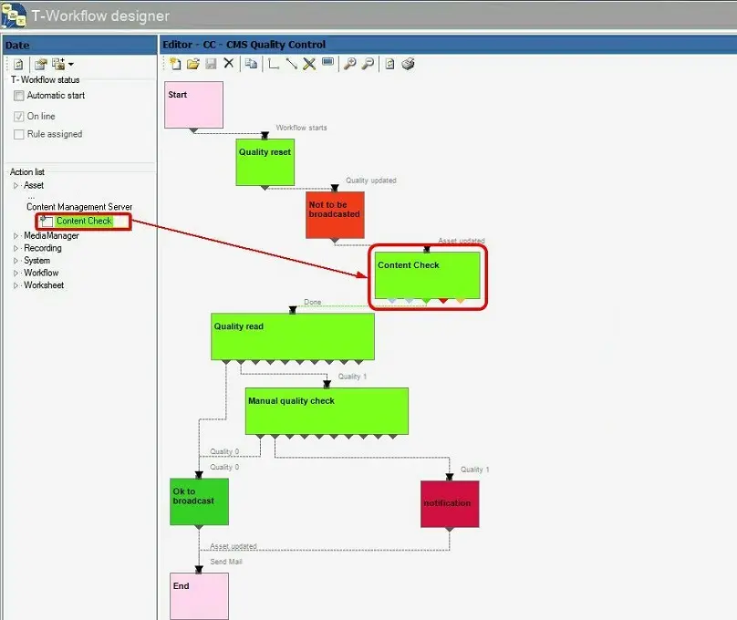The image size is (737, 620).
Task: Toggle the On line checkbox
Action: (19, 117)
